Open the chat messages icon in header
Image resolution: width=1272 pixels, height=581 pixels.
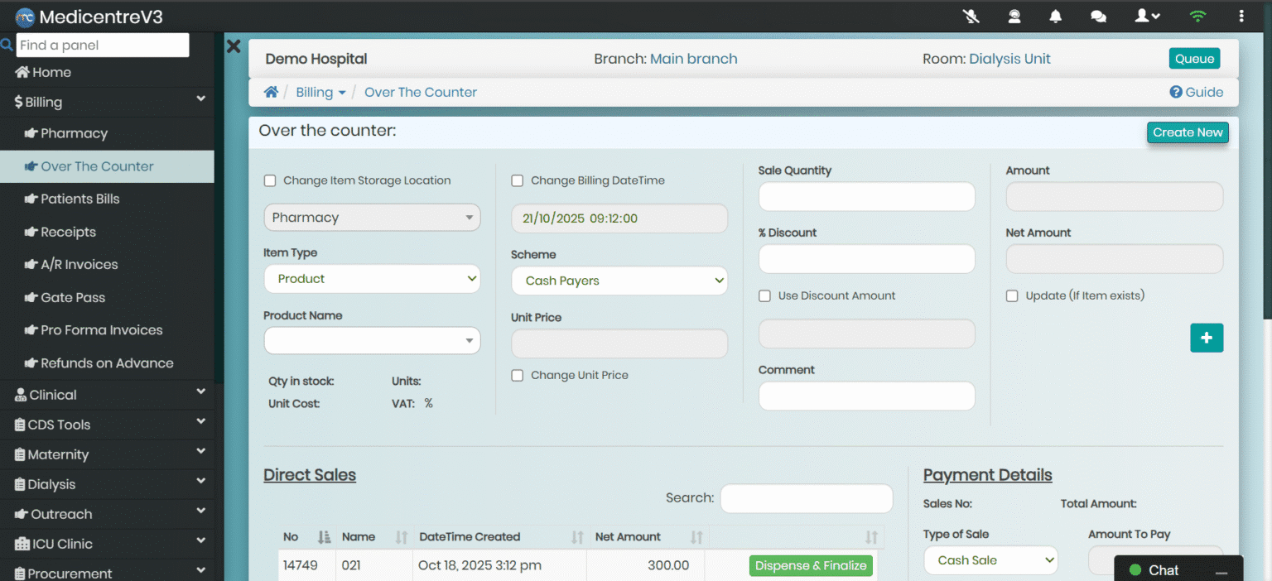(1098, 16)
